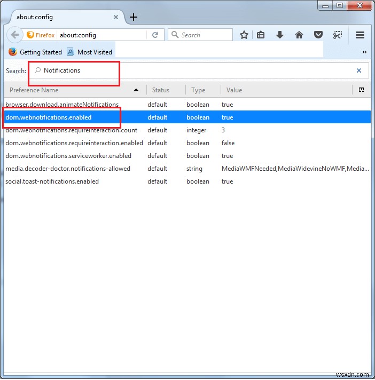
Task: Open the column picker icon
Action: click(362, 90)
